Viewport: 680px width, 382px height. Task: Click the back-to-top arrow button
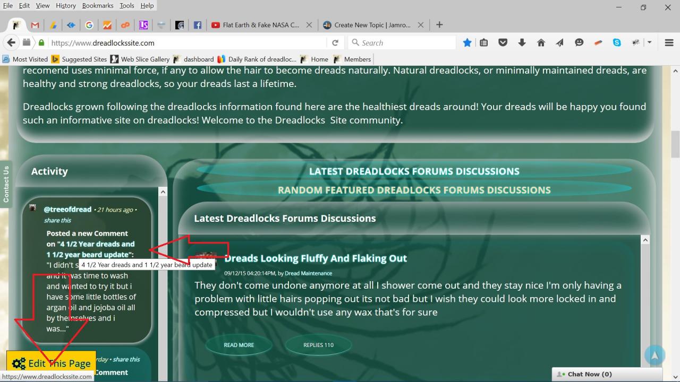pos(654,355)
